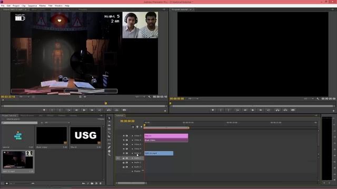
Task: Switch to Media Browser tab
Action: pyautogui.click(x=27, y=115)
